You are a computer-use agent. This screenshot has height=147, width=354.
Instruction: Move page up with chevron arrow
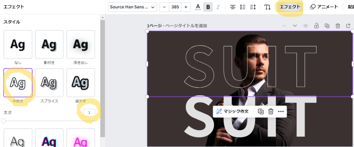284,26
